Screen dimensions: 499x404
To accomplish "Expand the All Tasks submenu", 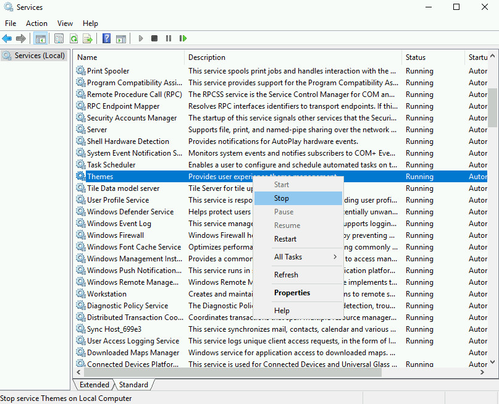I will [x=298, y=257].
